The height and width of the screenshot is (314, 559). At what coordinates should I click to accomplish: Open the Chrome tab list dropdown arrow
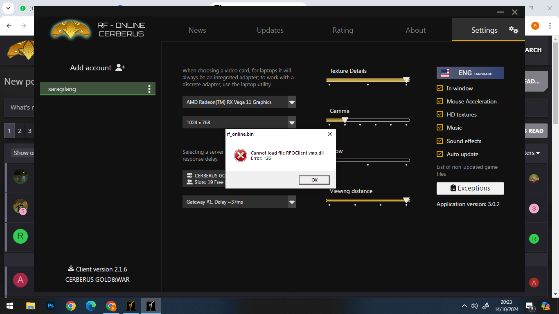9,8
